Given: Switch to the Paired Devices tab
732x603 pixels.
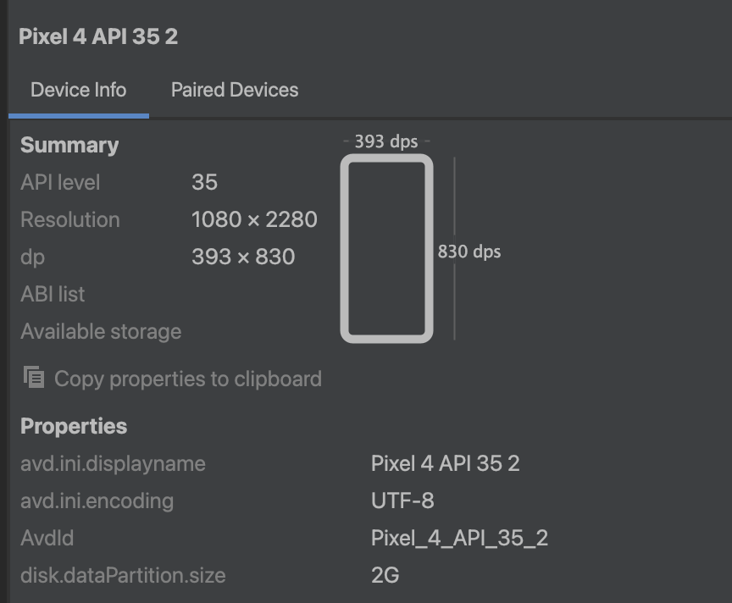Looking at the screenshot, I should pos(235,90).
